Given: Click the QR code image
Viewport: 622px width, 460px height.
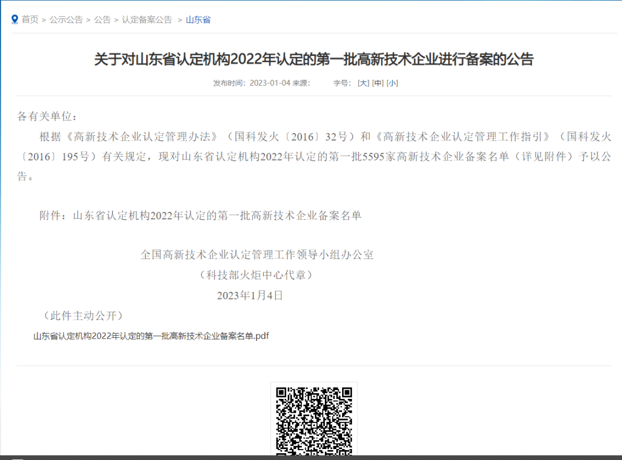Looking at the screenshot, I should 314,420.
